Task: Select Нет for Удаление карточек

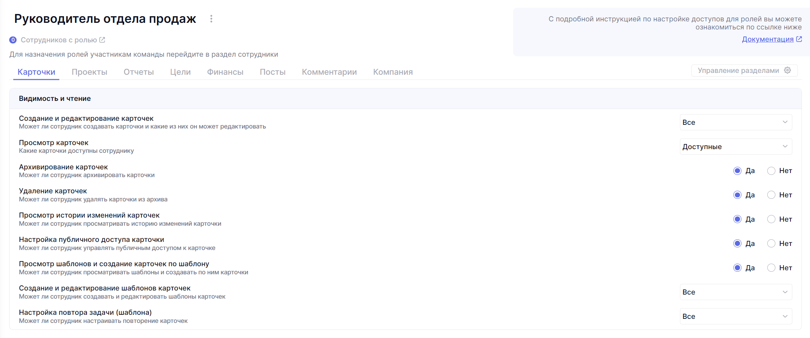Action: (771, 195)
